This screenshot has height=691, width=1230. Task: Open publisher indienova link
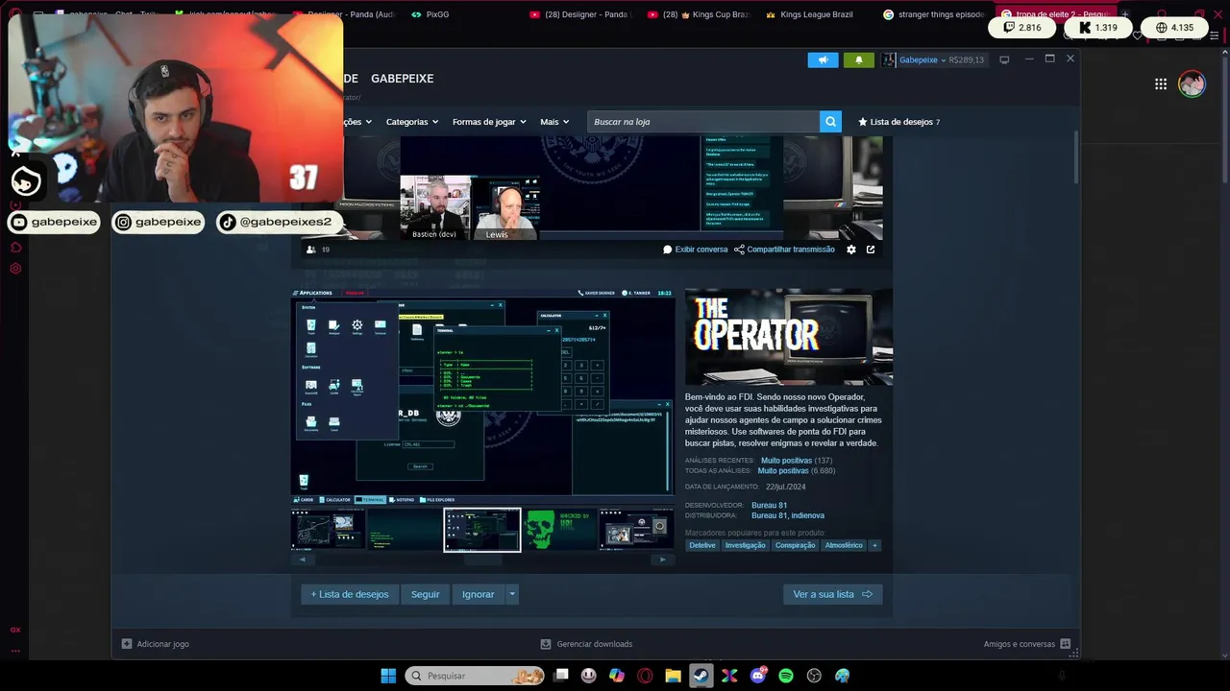pos(808,516)
